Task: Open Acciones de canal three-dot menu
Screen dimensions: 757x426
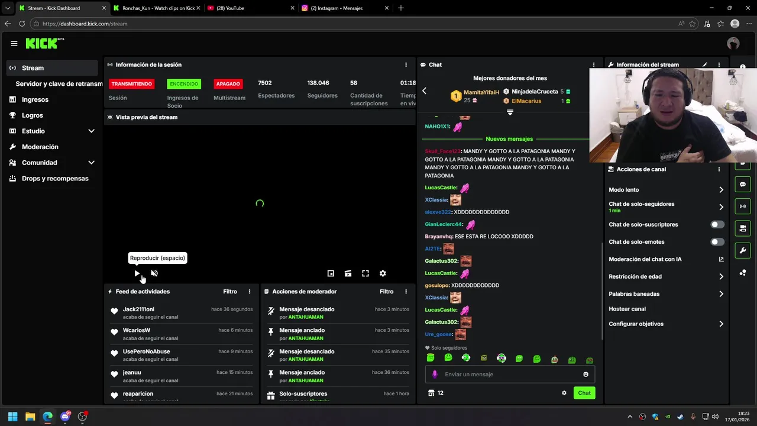Action: coord(719,169)
